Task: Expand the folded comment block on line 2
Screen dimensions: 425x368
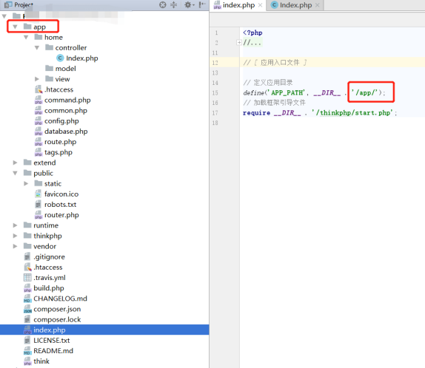Action: 239,42
